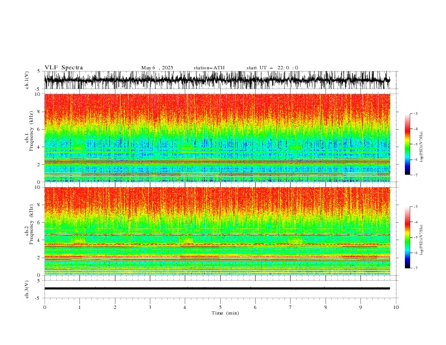The image size is (446, 345).
Task: Click the "8" kHz tick on ch.1 frequency axis
Action: click(x=39, y=112)
